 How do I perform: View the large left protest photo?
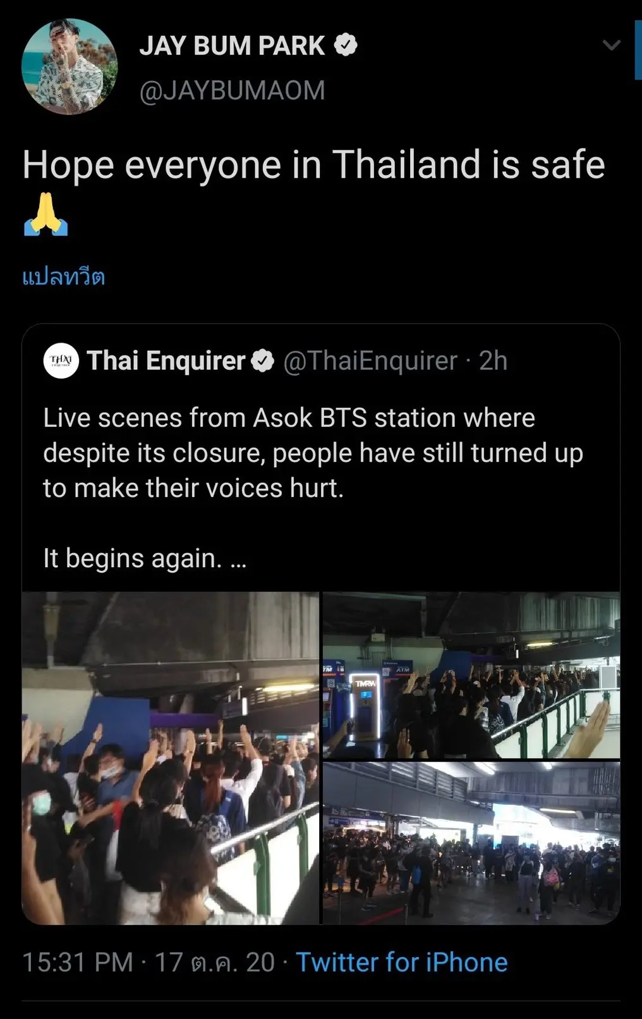point(171,757)
